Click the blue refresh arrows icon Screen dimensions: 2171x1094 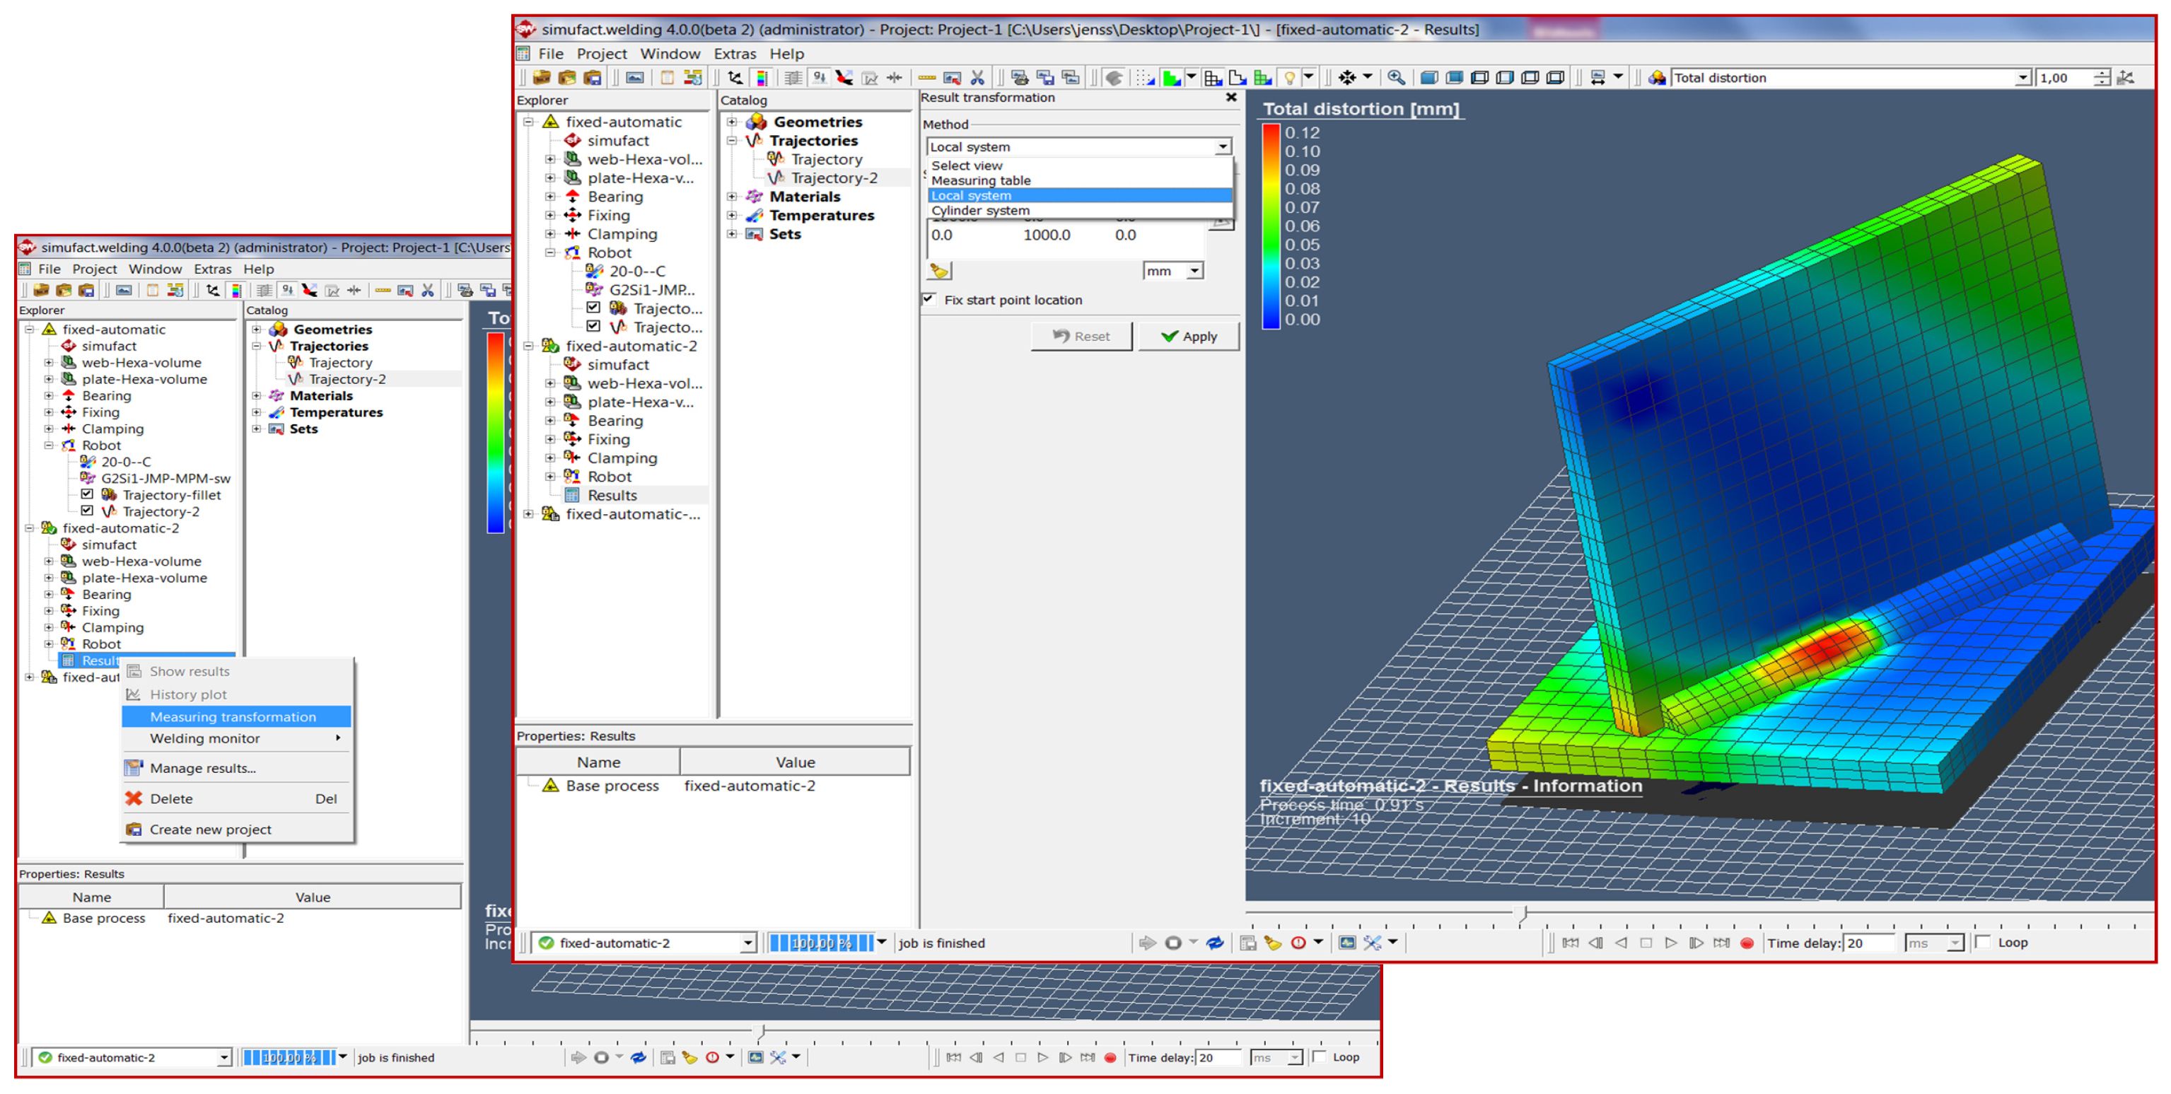coord(1214,942)
